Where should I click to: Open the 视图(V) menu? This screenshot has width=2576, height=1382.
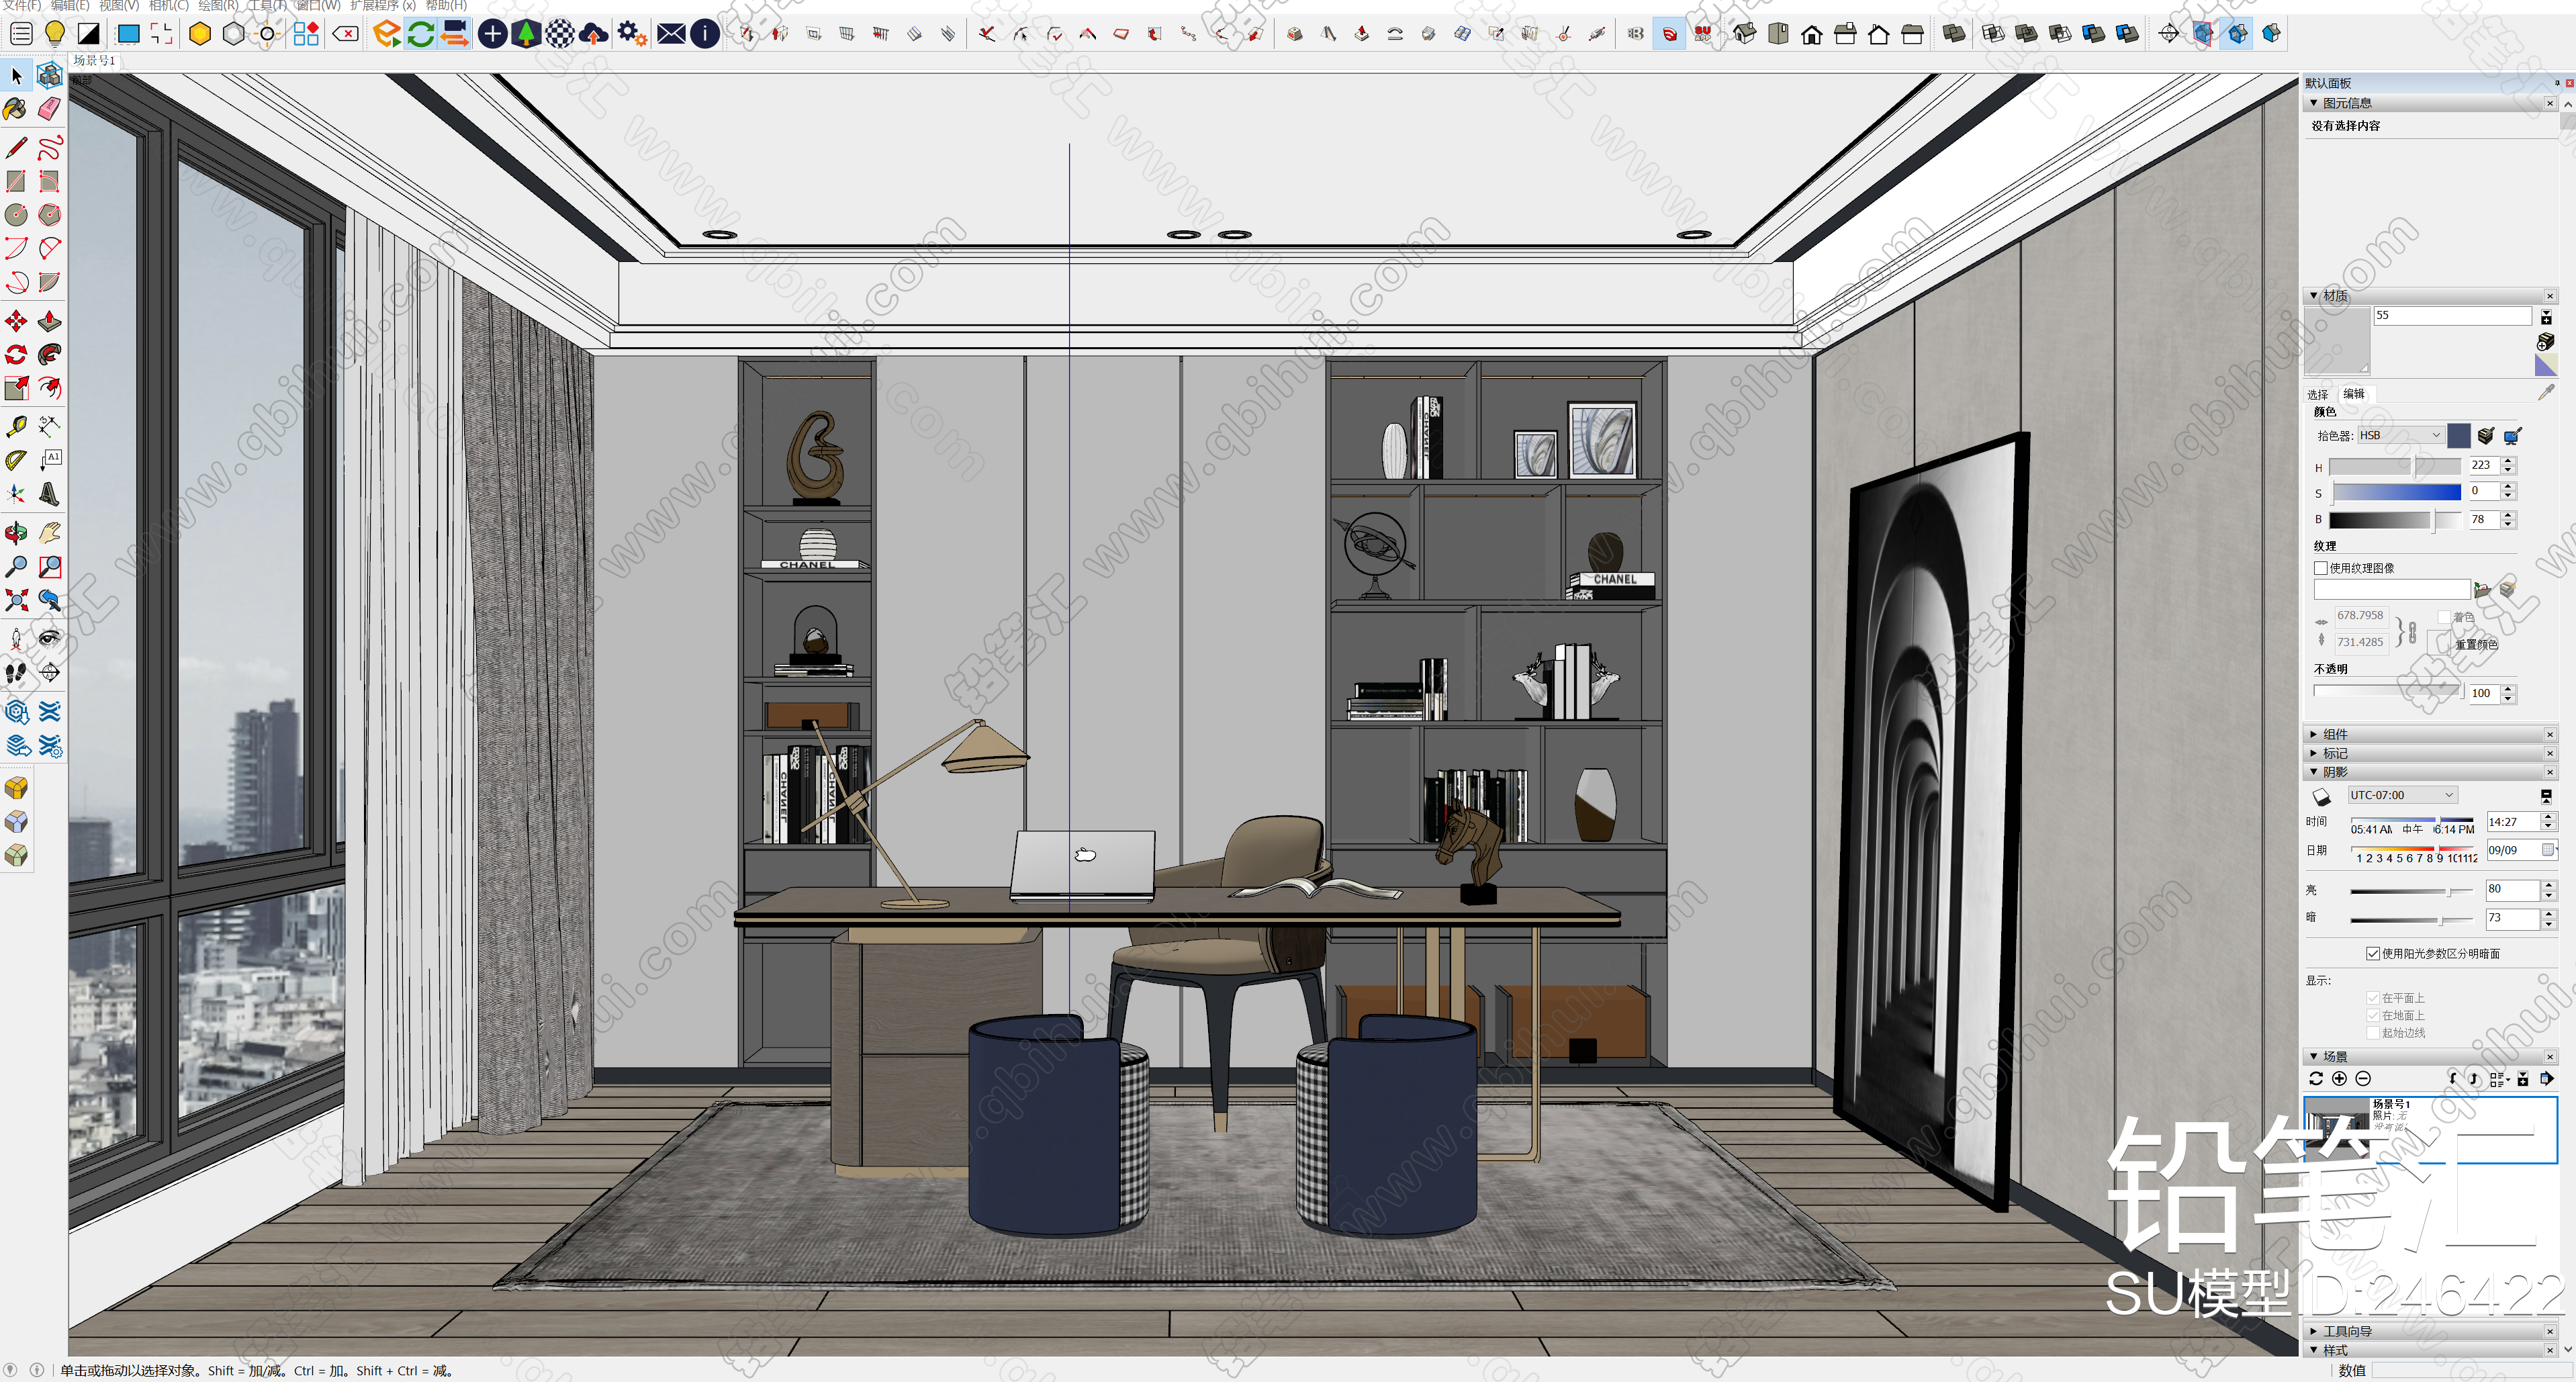coord(118,5)
